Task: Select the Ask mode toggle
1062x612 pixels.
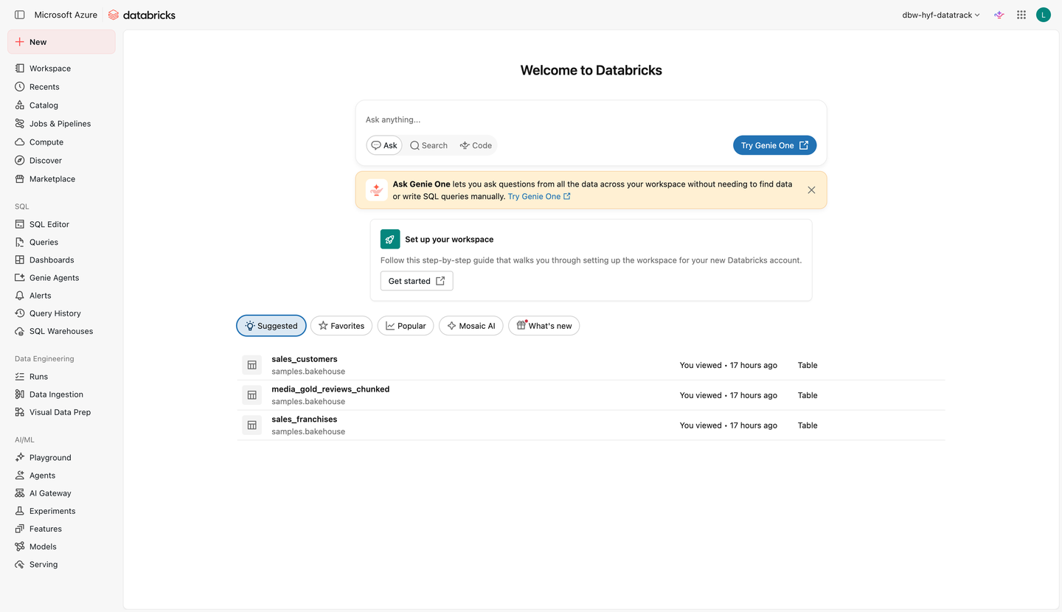Action: point(384,145)
